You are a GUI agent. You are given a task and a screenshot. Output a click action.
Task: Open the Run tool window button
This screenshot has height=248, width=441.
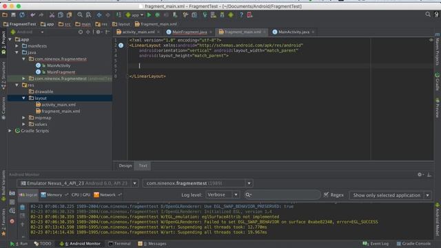(19, 244)
